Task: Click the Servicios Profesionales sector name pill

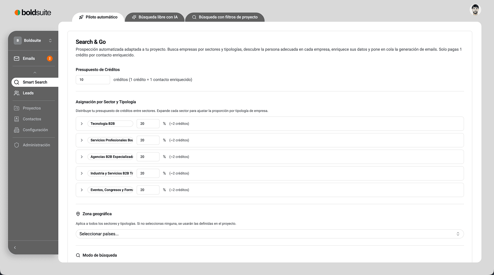Action: click(x=110, y=140)
